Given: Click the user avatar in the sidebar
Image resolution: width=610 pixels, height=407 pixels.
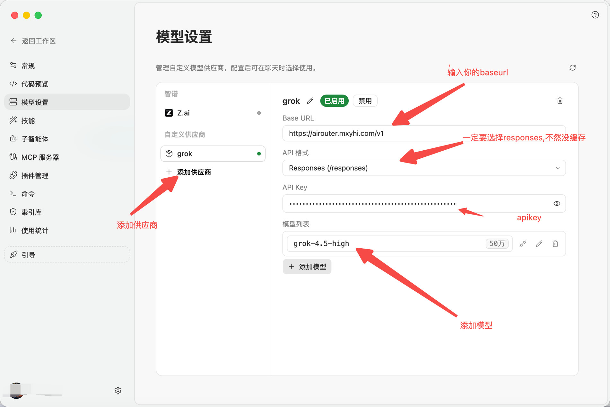Looking at the screenshot, I should [x=16, y=391].
